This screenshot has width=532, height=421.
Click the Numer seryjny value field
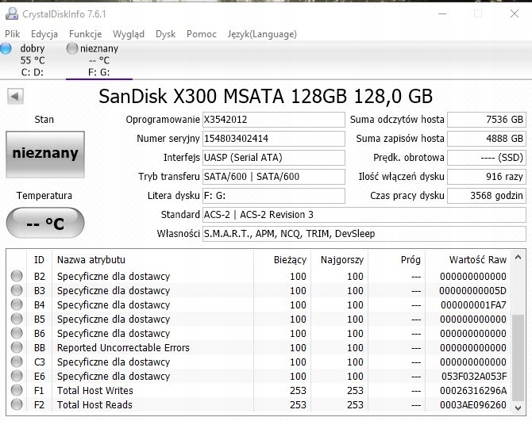pos(273,139)
